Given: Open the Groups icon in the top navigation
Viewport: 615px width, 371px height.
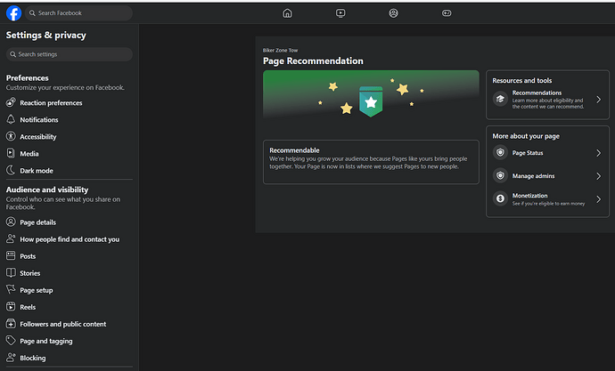Looking at the screenshot, I should click(393, 13).
